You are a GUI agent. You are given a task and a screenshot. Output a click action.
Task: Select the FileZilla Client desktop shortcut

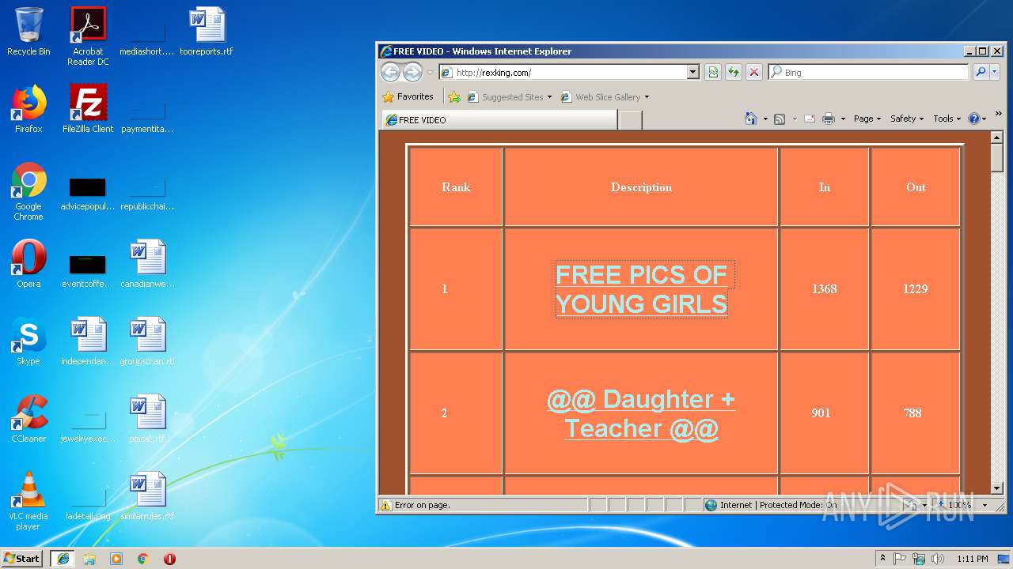[88, 109]
